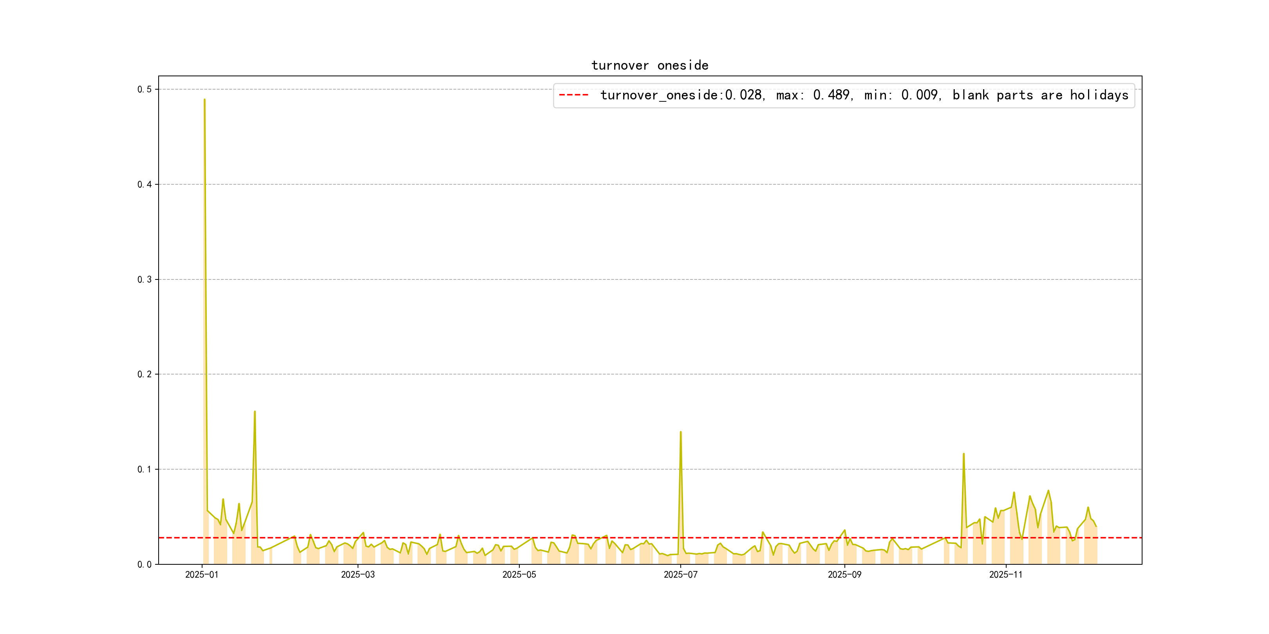Select the 0.1 y-axis tick label
The width and height of the screenshot is (1269, 634).
tap(144, 469)
